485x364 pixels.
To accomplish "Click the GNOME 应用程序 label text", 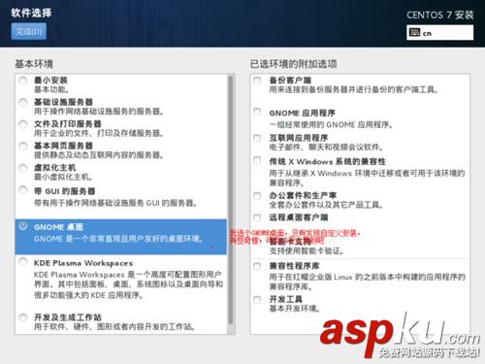I will pyautogui.click(x=303, y=113).
